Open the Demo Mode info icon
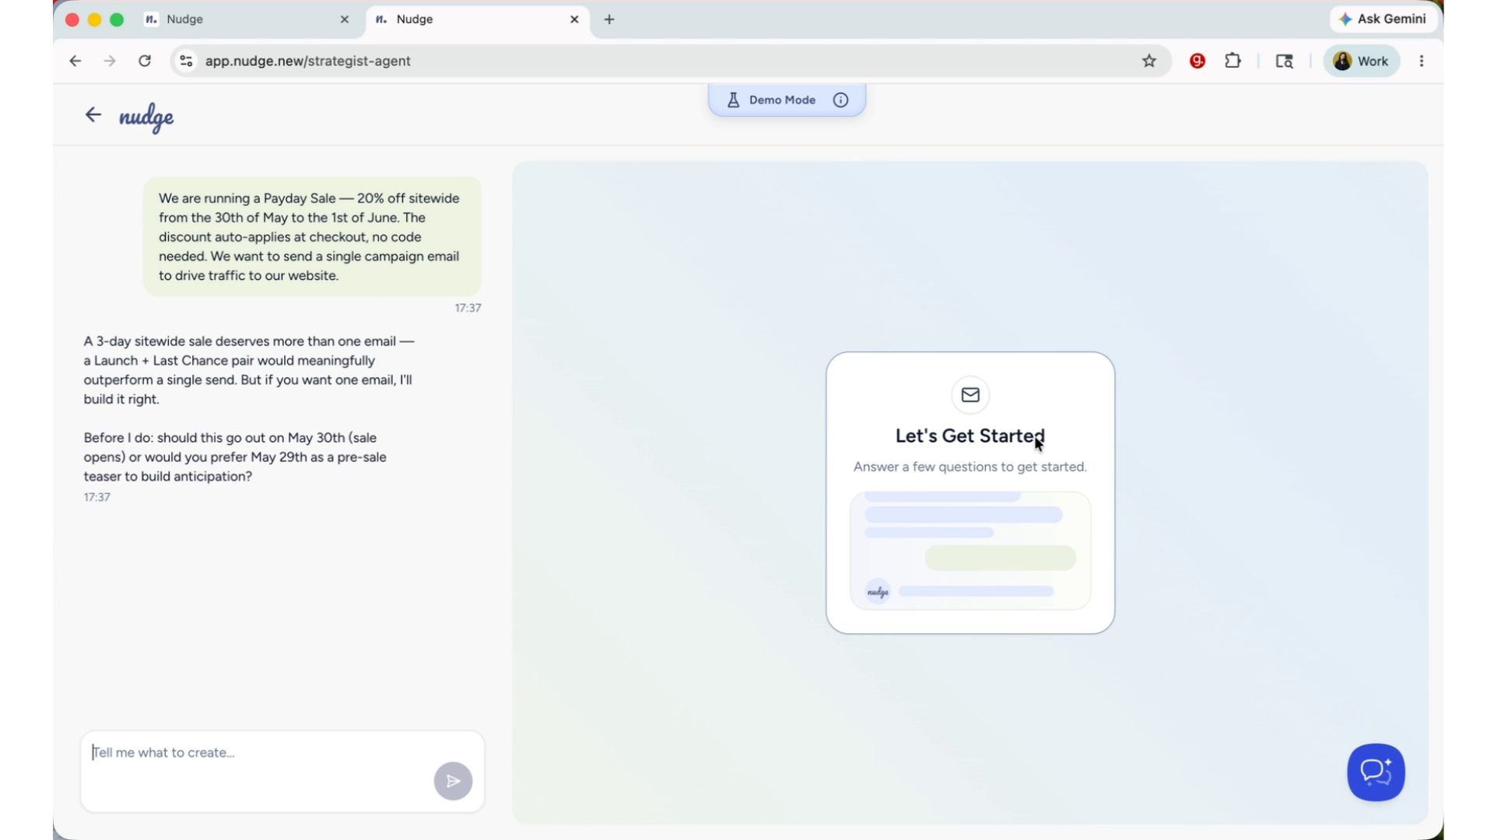 coord(840,100)
